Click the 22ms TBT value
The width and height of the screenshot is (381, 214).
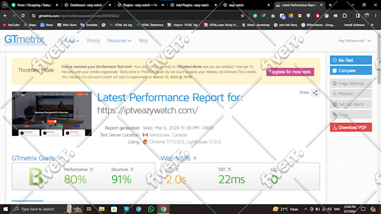(x=231, y=179)
